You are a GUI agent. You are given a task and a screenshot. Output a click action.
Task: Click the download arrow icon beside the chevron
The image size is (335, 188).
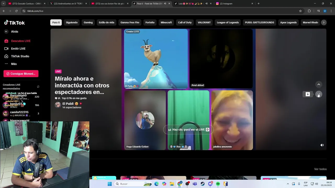[308, 94]
